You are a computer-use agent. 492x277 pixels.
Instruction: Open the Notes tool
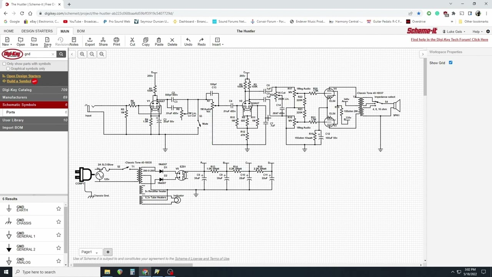click(74, 42)
